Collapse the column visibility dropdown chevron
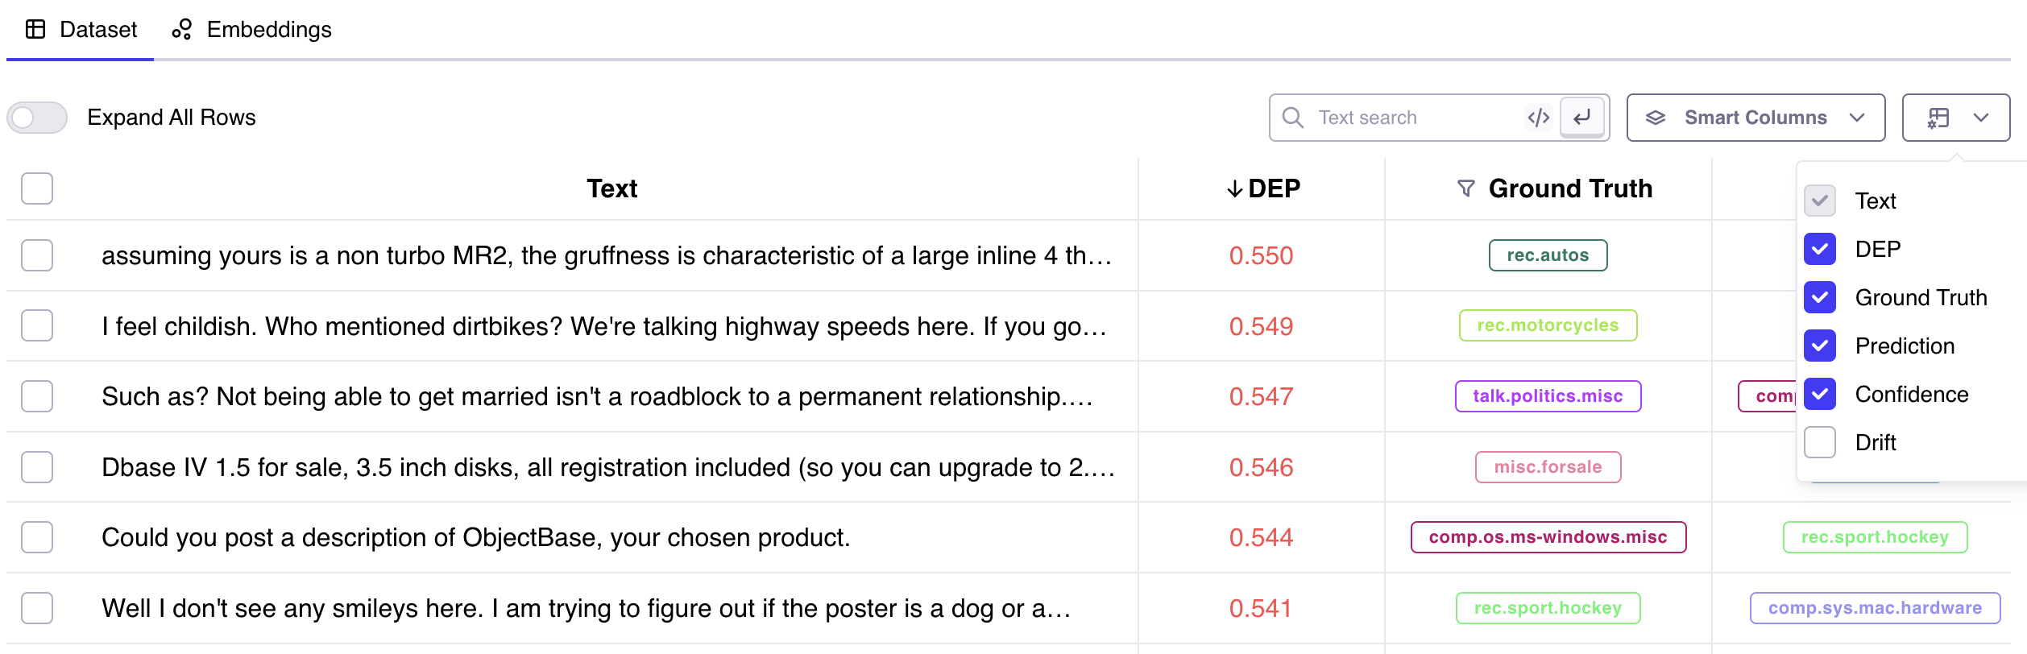The image size is (2027, 654). coord(1981,118)
